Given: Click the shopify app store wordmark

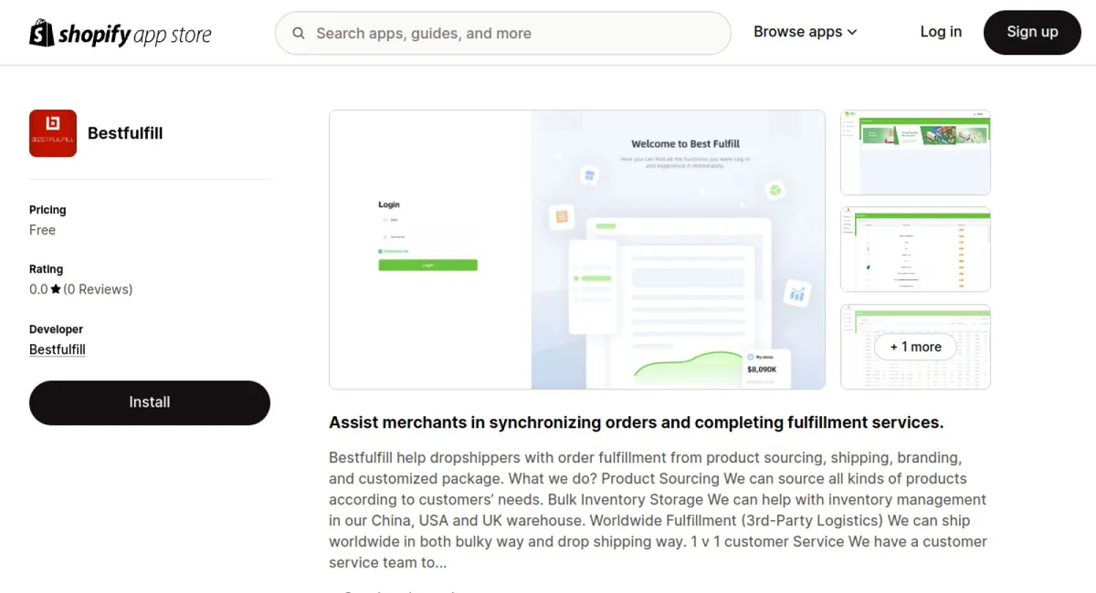Looking at the screenshot, I should [135, 35].
